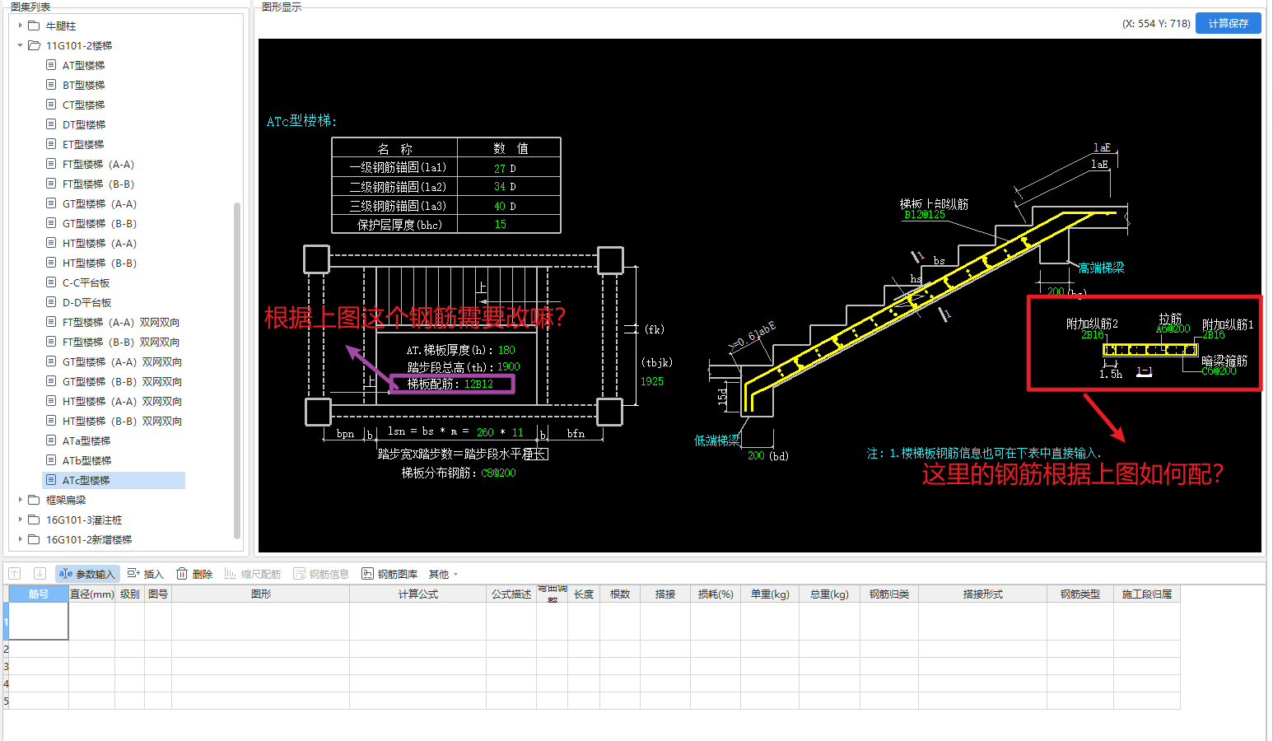The width and height of the screenshot is (1273, 741).
Task: Open FT型楼梯 (A-A) 双网双向 item
Action: click(121, 322)
